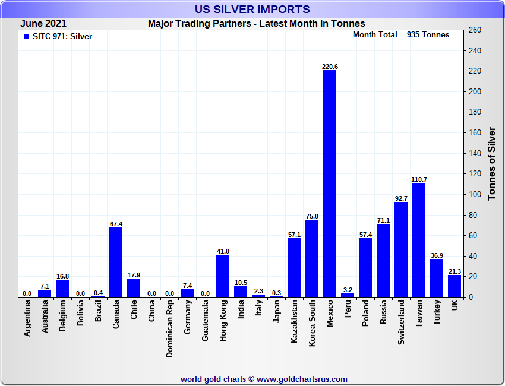Click the Month Total = 935 Tonnes text

coord(401,35)
